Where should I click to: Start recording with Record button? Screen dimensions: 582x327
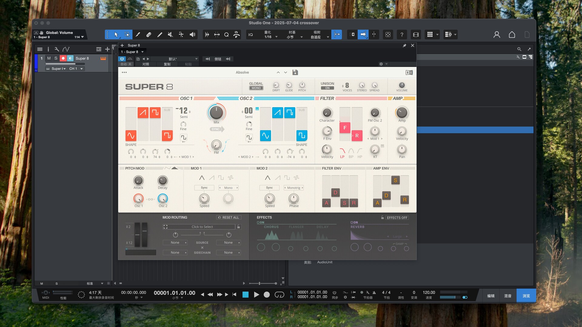[x=267, y=295]
